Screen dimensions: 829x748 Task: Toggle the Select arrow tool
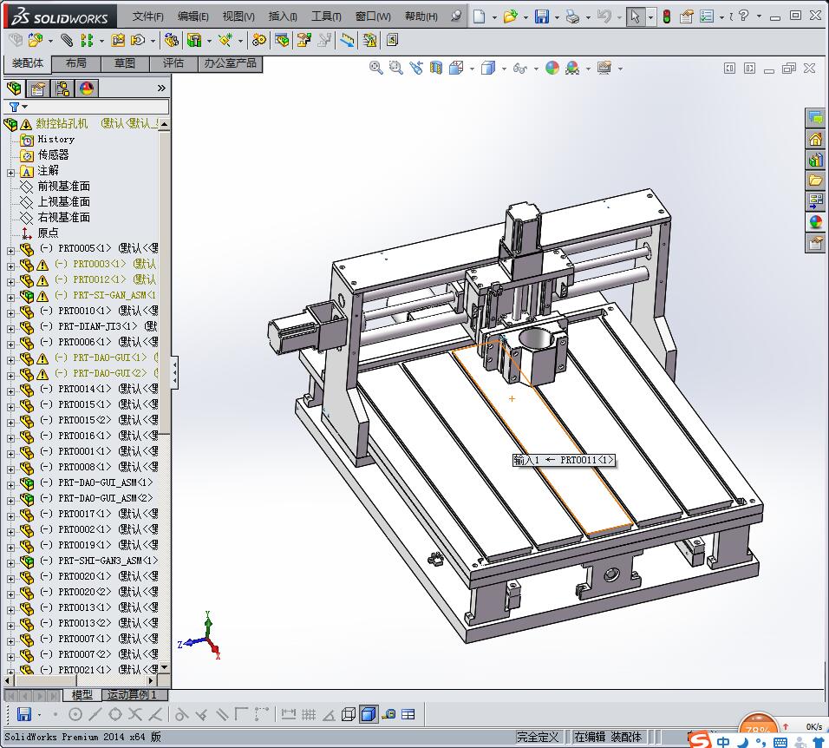tap(636, 16)
